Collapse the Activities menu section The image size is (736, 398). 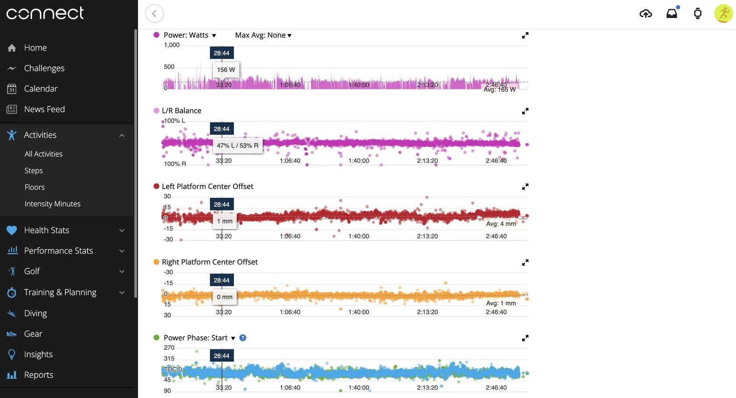122,135
